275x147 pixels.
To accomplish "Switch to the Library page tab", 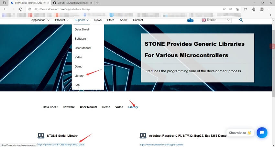I will pos(133,107).
